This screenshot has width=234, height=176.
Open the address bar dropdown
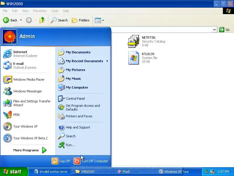click(214, 30)
